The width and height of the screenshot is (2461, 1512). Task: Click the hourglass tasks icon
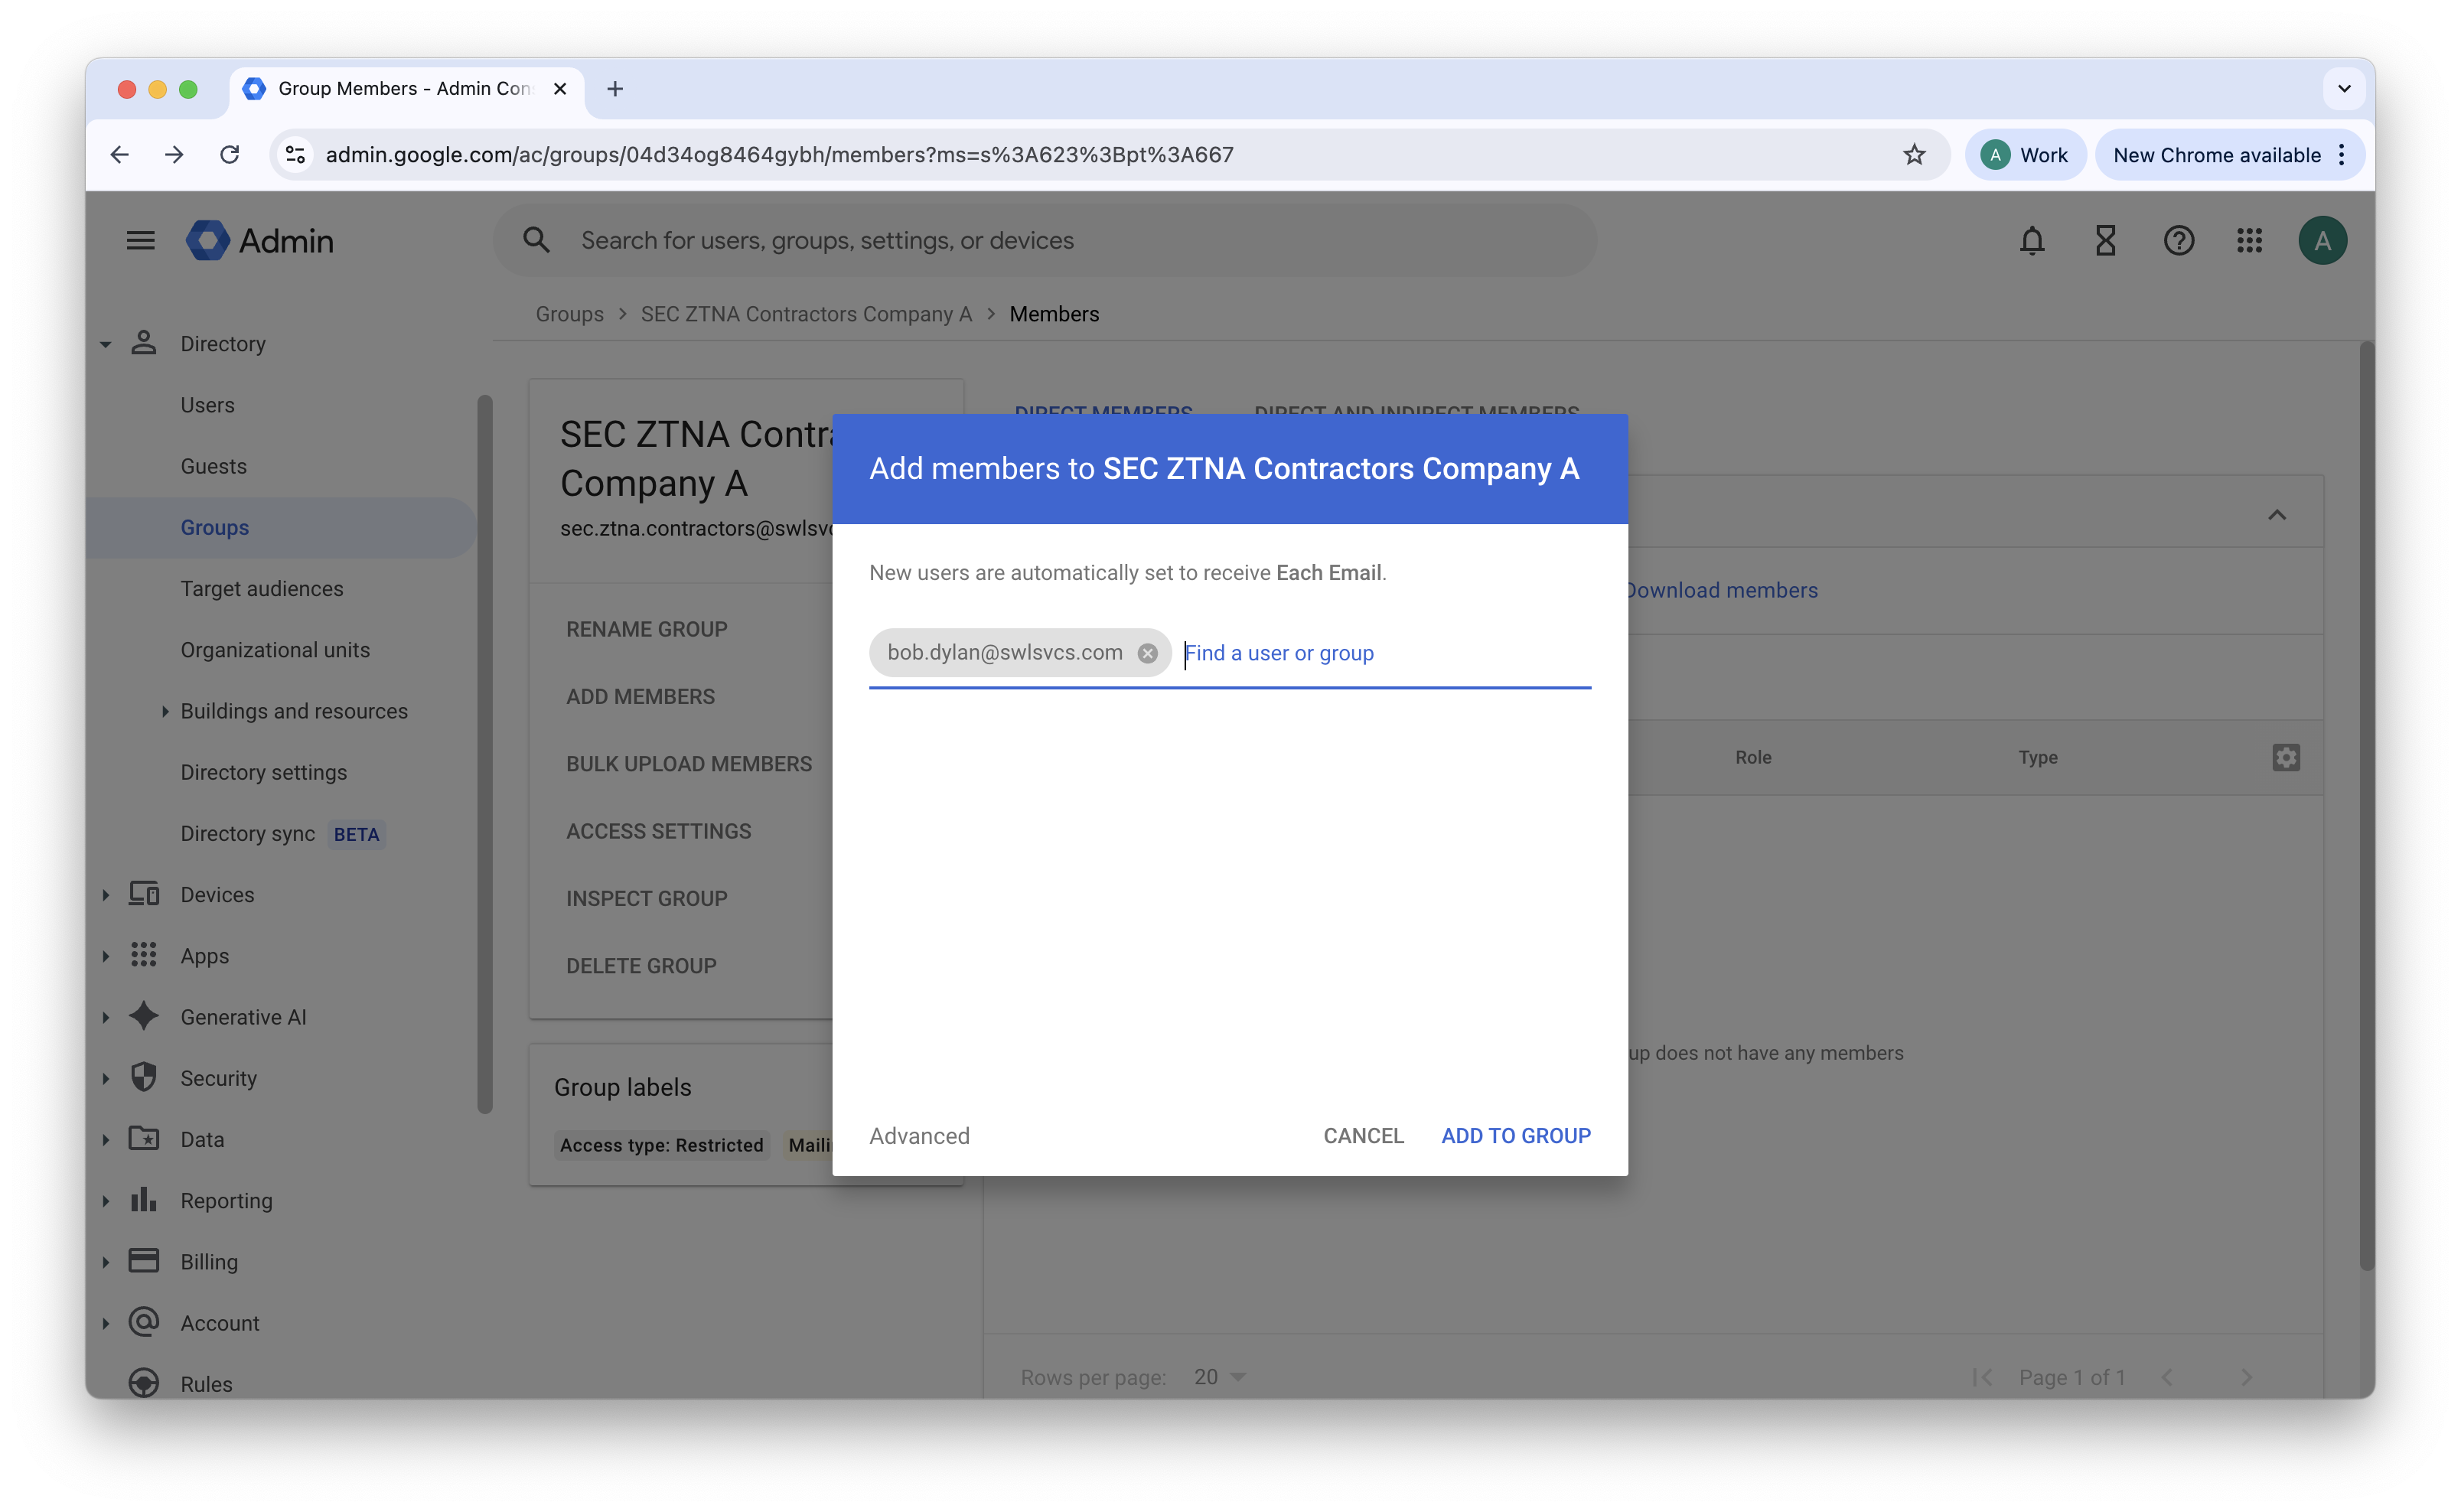tap(2105, 241)
